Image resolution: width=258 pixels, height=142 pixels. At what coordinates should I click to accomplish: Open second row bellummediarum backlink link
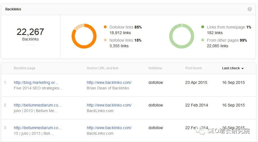[x=38, y=105]
